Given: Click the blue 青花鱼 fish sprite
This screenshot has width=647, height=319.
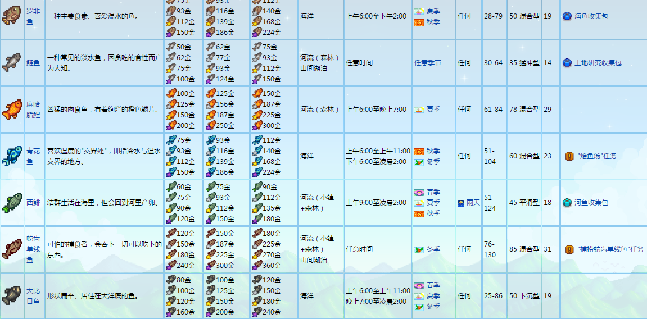Looking at the screenshot, I should (12, 156).
